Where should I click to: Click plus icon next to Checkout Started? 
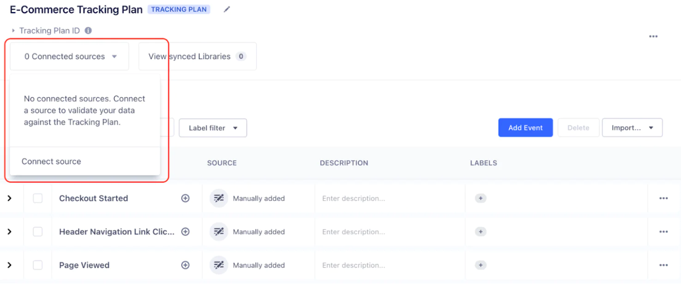(185, 198)
